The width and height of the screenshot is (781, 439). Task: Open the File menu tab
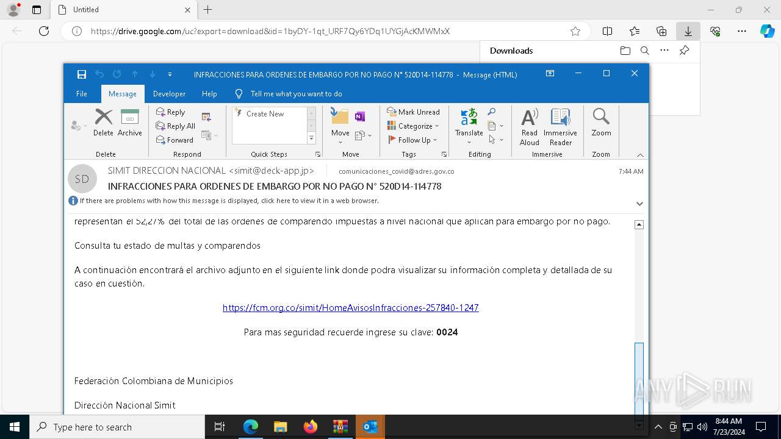(x=82, y=94)
